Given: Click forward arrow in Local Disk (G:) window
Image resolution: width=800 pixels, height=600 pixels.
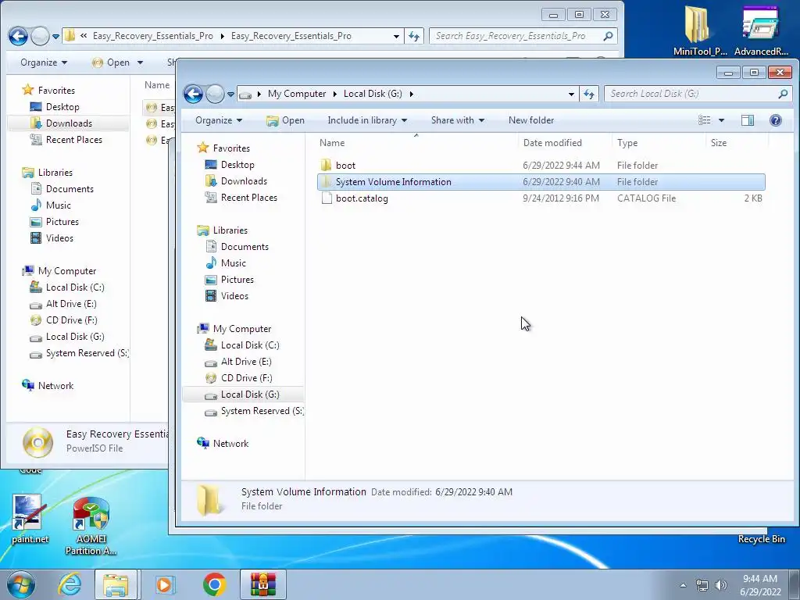Looking at the screenshot, I should (215, 94).
